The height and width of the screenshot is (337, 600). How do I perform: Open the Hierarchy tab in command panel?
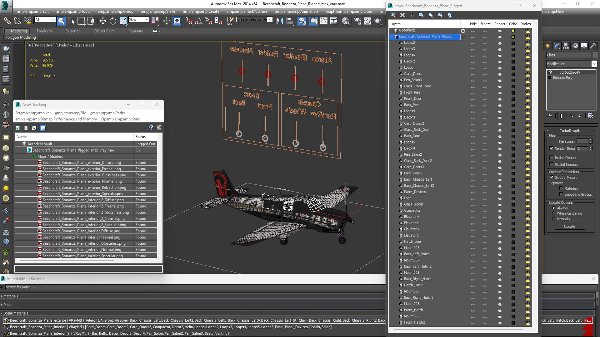pyautogui.click(x=566, y=46)
